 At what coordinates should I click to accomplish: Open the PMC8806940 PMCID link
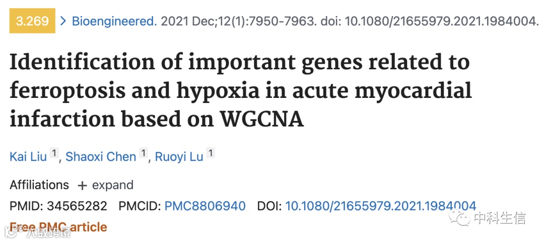(x=205, y=206)
